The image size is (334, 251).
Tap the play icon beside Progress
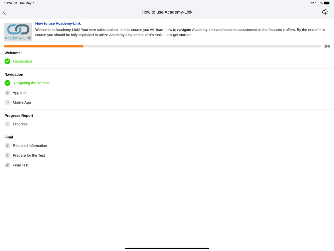[x=7, y=124]
